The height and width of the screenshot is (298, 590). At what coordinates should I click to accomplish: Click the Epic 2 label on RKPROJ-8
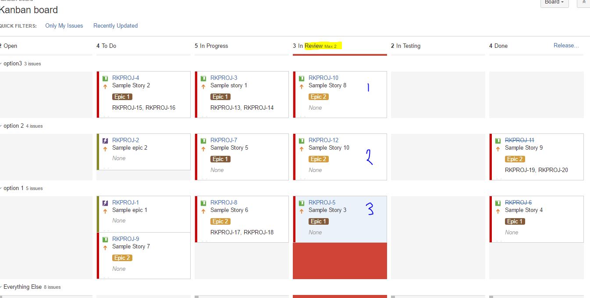(x=220, y=222)
